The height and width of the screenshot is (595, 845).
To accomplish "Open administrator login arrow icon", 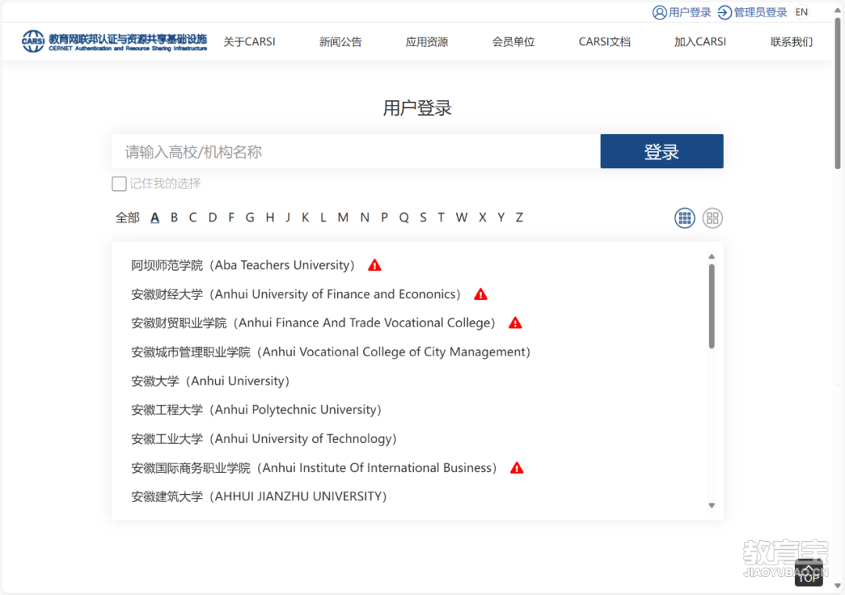I will (725, 13).
